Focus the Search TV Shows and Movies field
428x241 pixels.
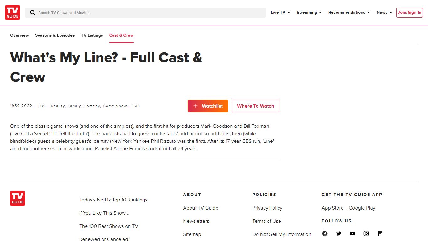pyautogui.click(x=145, y=13)
